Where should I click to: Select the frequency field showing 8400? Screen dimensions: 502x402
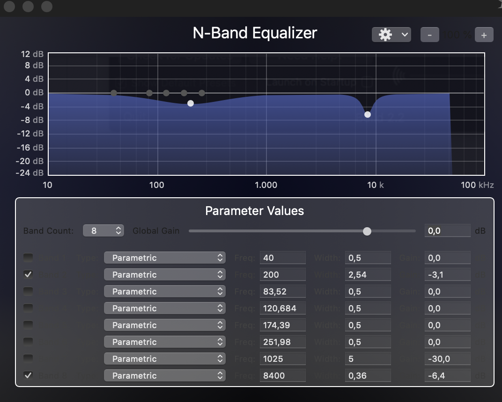(x=282, y=375)
